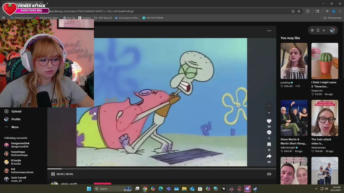This screenshot has width=344, height=193.
Task: Open the joeyking recommended video thumbnail
Action: (294, 61)
